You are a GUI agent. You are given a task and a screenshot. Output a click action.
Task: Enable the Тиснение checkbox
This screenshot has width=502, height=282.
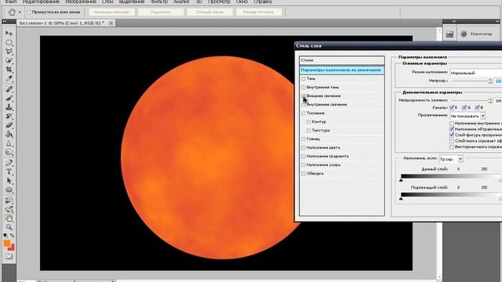pos(304,113)
